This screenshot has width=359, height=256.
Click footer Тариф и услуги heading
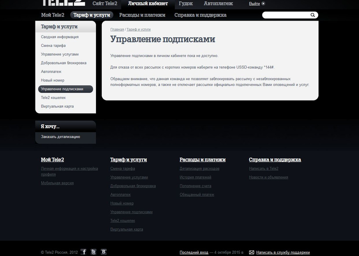128,160
